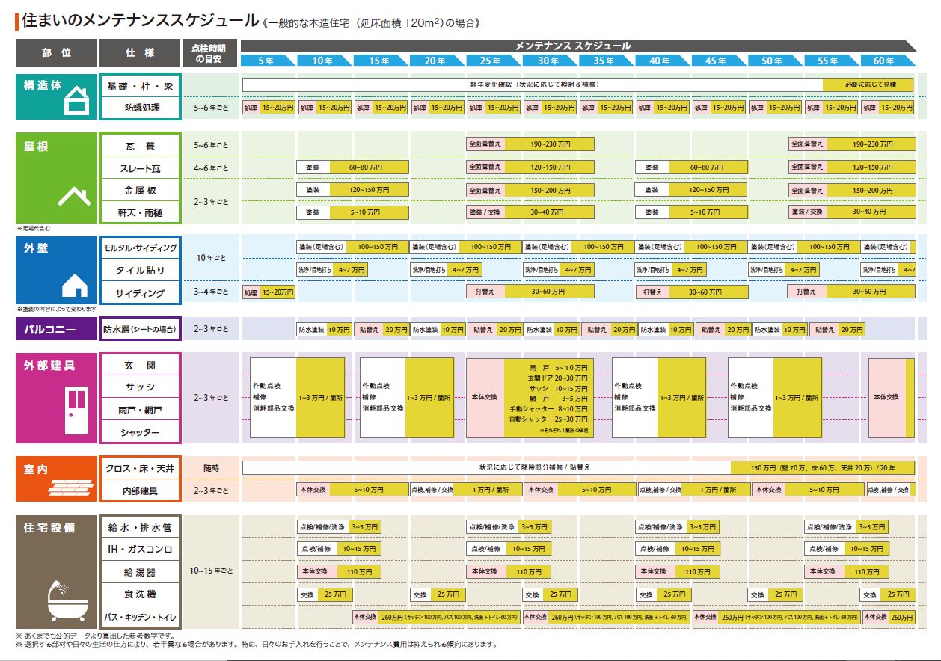The height and width of the screenshot is (661, 941).
Task: Select the 5年 column header
Action: (x=267, y=61)
